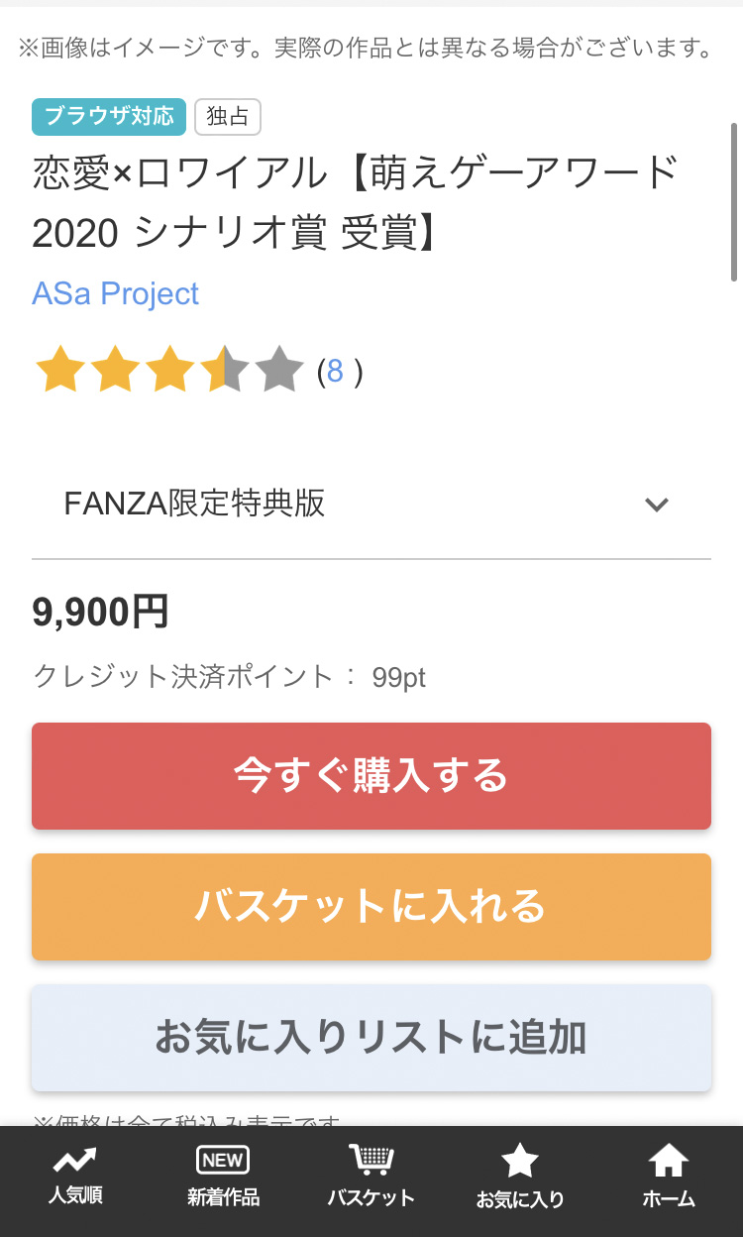Screen dimensions: 743x1237
Task: Click the 独占 exclusive badge
Action: tap(228, 117)
